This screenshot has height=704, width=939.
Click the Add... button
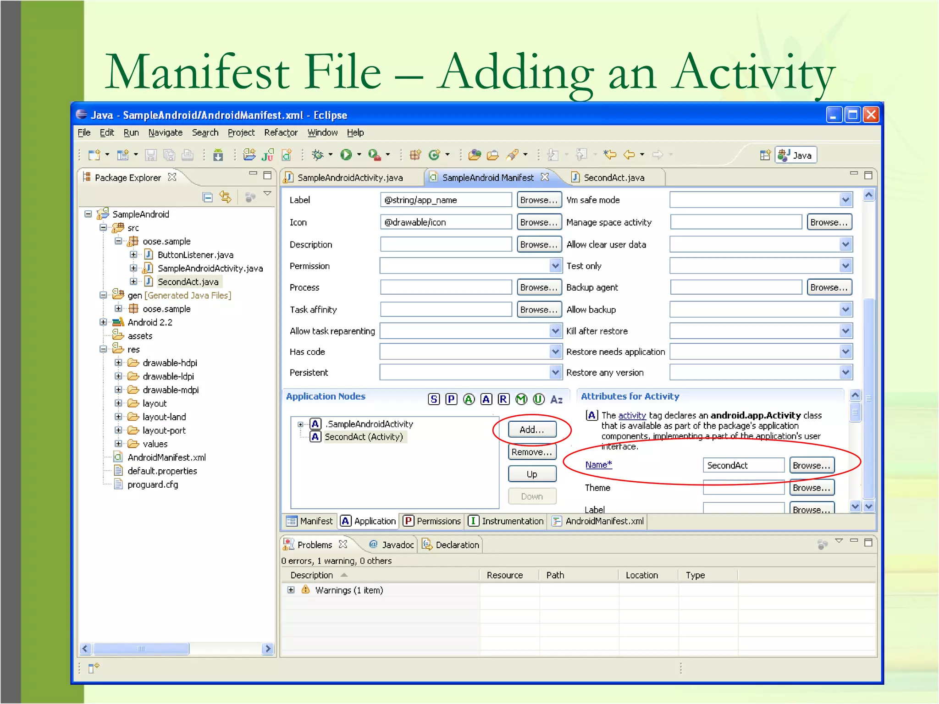click(x=532, y=429)
